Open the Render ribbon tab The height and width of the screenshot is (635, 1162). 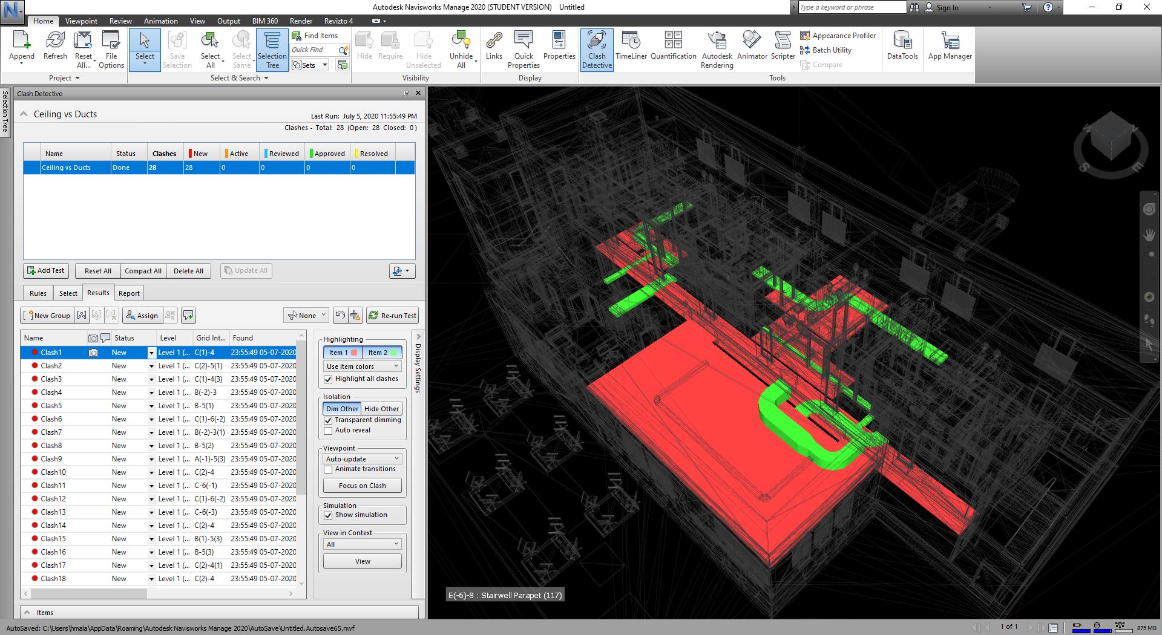[301, 21]
